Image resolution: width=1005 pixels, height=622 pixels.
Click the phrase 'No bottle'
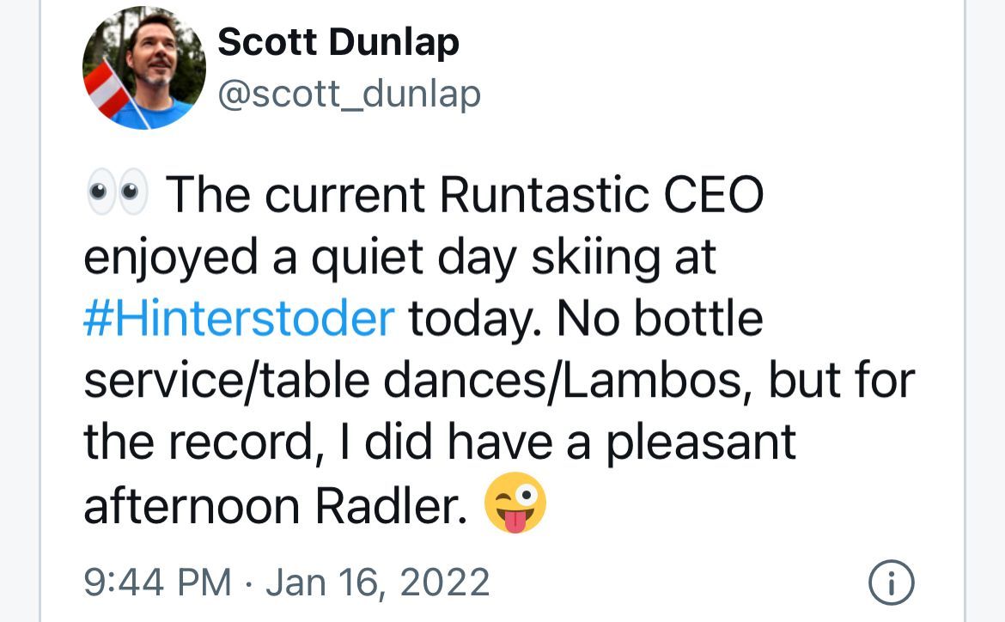660,319
